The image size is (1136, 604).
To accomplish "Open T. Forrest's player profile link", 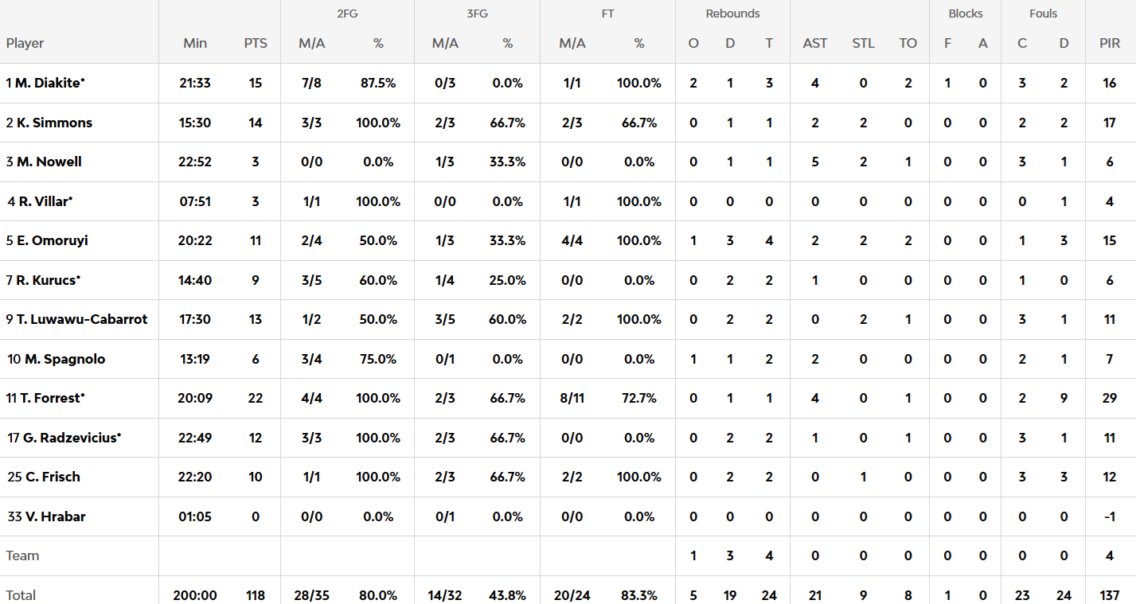I will [x=49, y=398].
